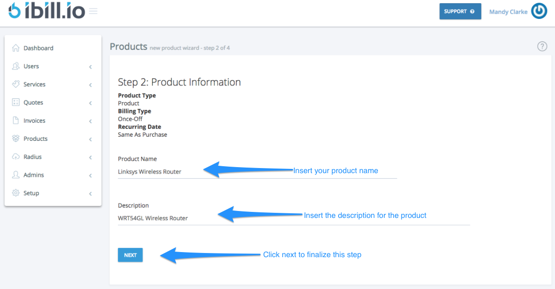The width and height of the screenshot is (555, 289).
Task: Open the Admins sidebar item
Action: coord(34,175)
